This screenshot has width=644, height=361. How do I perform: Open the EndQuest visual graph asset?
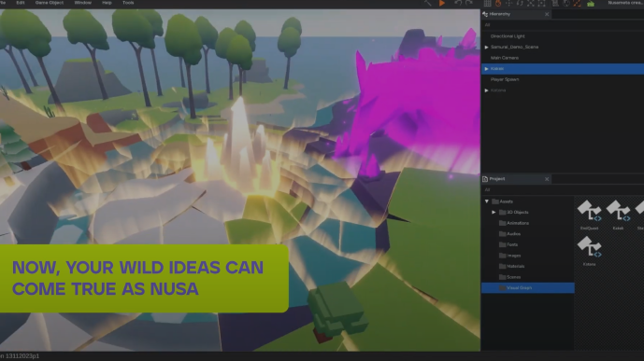[x=590, y=215]
